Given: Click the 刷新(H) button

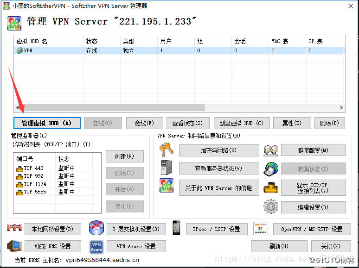Looking at the screenshot, I should [279, 246].
